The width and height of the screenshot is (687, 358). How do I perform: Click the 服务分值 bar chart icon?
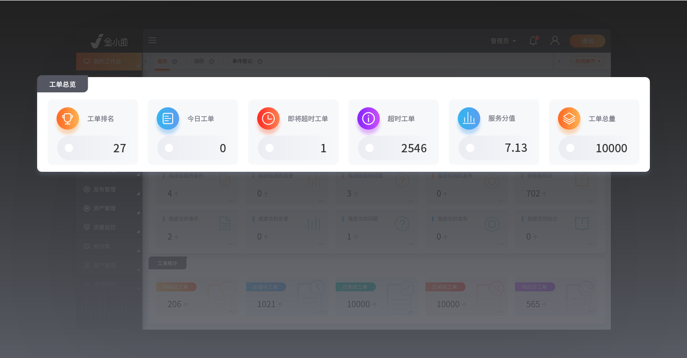click(x=469, y=118)
